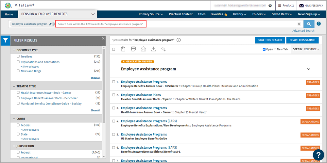The height and width of the screenshot is (163, 327).
Task: Open the Folders dropdown
Action: click(x=259, y=14)
